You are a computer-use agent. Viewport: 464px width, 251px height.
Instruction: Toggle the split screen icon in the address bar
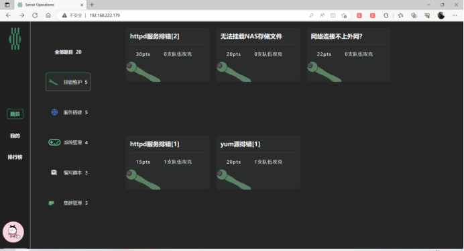(333, 15)
